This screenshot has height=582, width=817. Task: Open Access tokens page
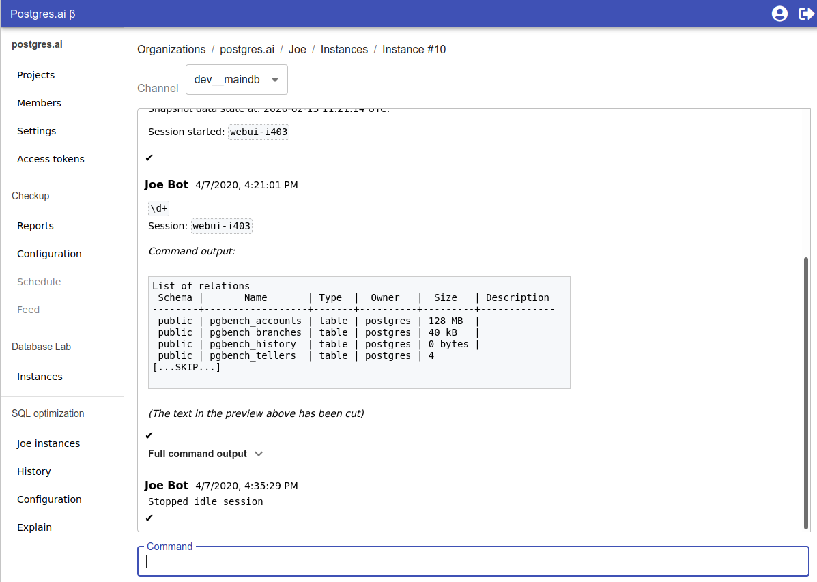[51, 159]
